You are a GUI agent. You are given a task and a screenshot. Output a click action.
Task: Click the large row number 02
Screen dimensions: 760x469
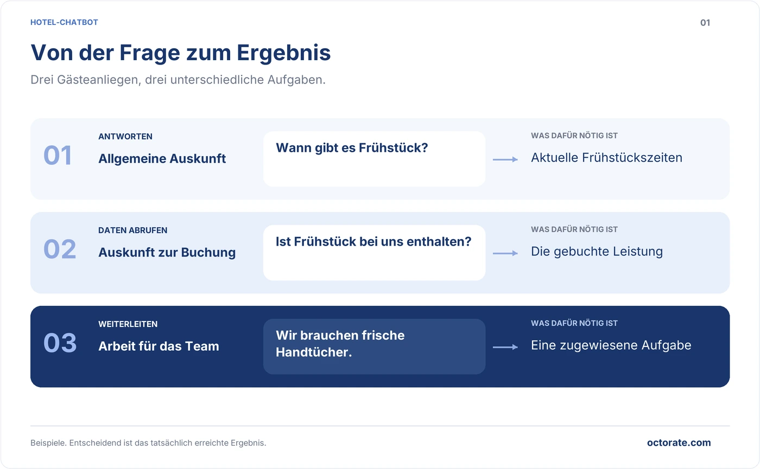point(60,249)
